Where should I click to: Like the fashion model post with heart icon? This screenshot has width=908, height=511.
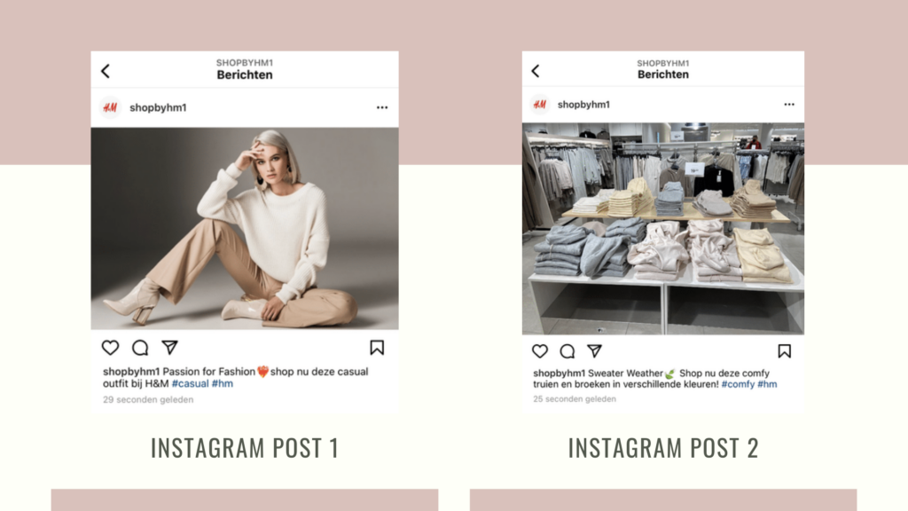110,348
